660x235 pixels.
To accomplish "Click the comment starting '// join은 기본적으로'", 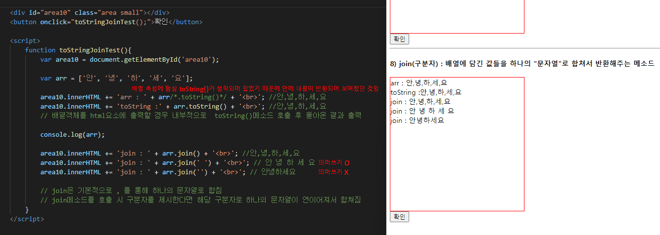I will pyautogui.click(x=131, y=191).
